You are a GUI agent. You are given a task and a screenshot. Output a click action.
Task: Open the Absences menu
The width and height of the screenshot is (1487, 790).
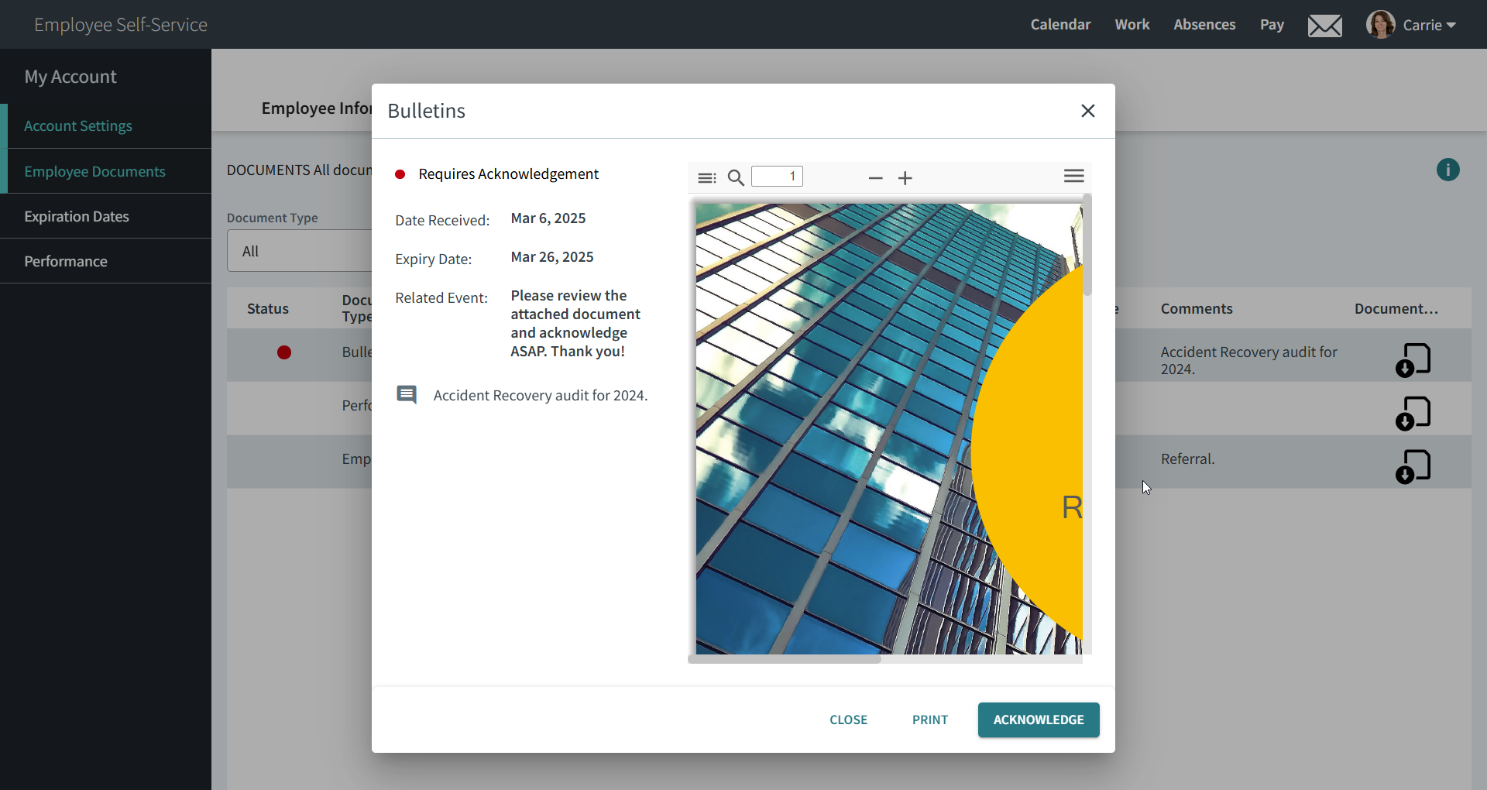1204,25
